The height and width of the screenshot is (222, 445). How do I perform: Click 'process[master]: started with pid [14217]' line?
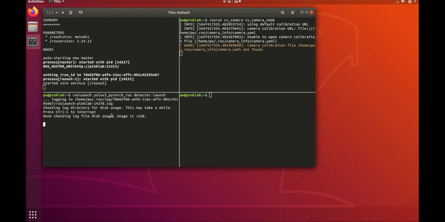(x=86, y=62)
